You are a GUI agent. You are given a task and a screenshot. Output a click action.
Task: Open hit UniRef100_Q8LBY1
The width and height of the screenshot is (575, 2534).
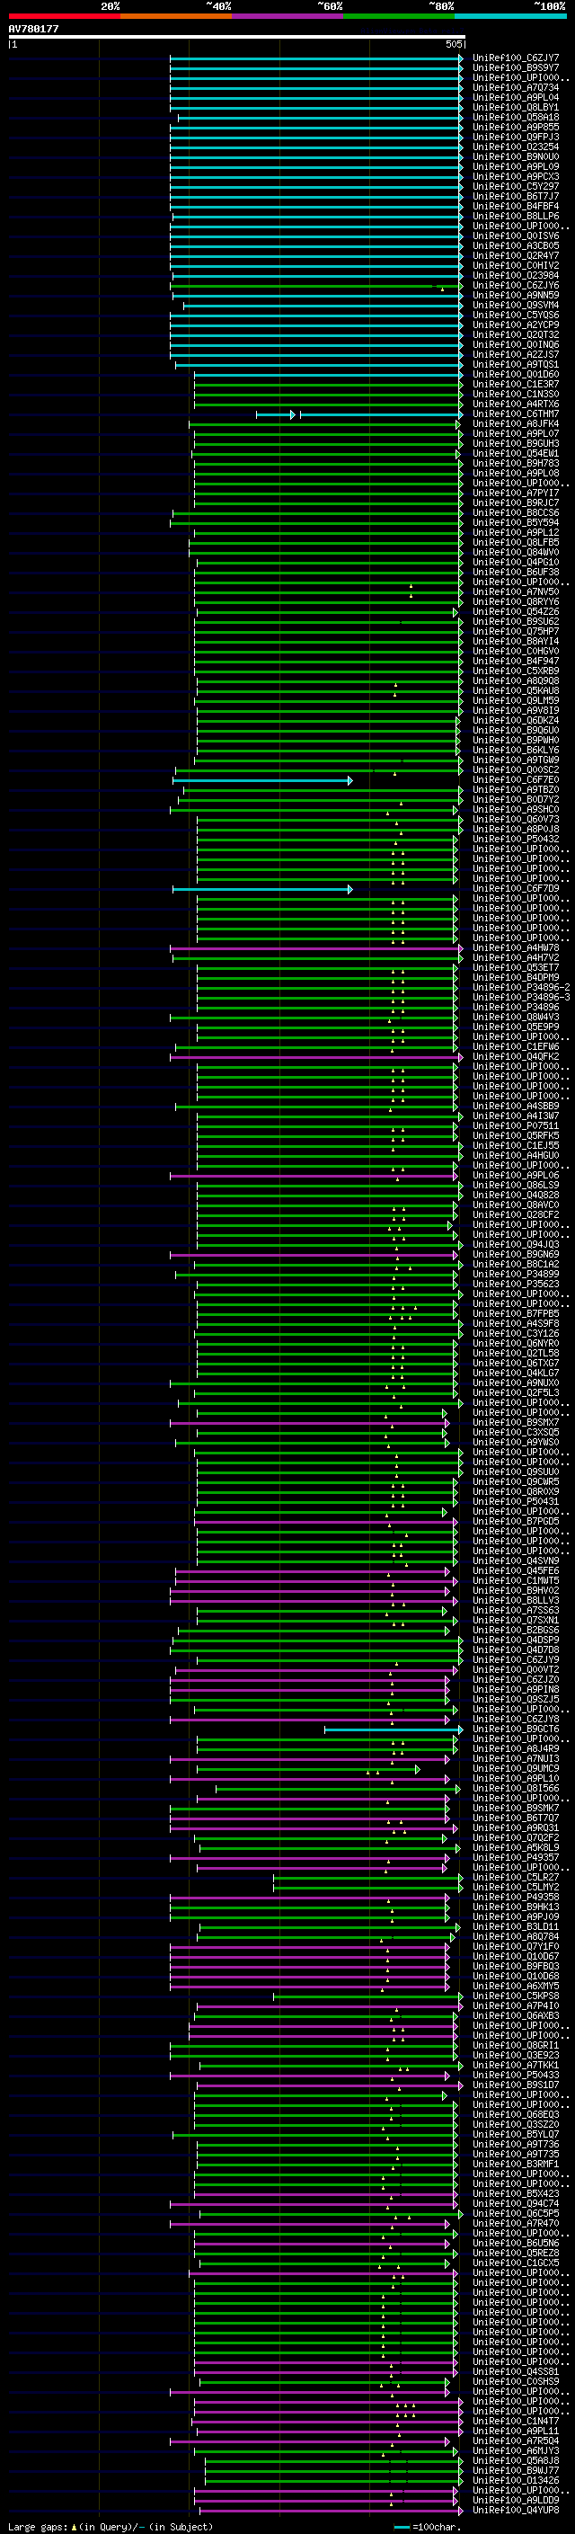click(x=516, y=107)
